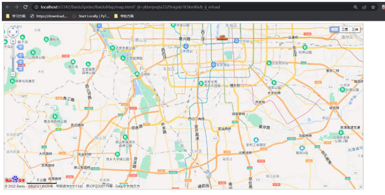Screen dimensions: 385x195
Task: Click the 戒台寺 temple marker
Action: [73, 62]
